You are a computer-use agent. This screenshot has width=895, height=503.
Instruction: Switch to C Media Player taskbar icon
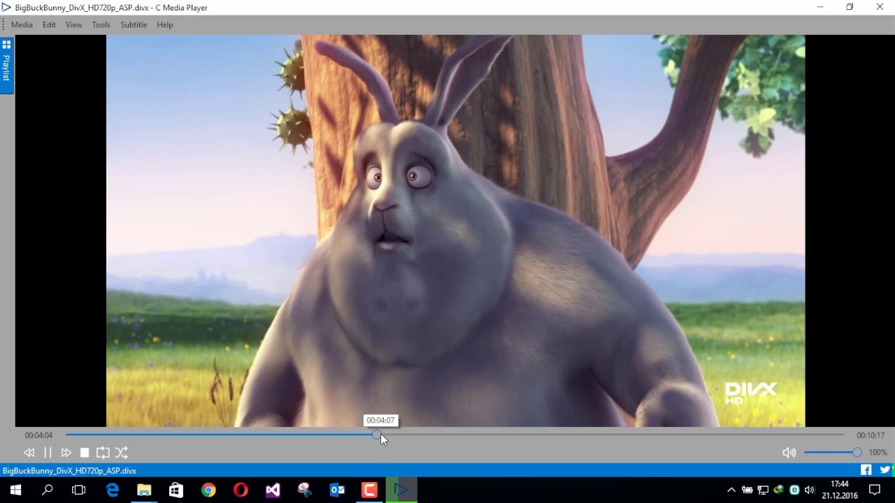pyautogui.click(x=401, y=490)
